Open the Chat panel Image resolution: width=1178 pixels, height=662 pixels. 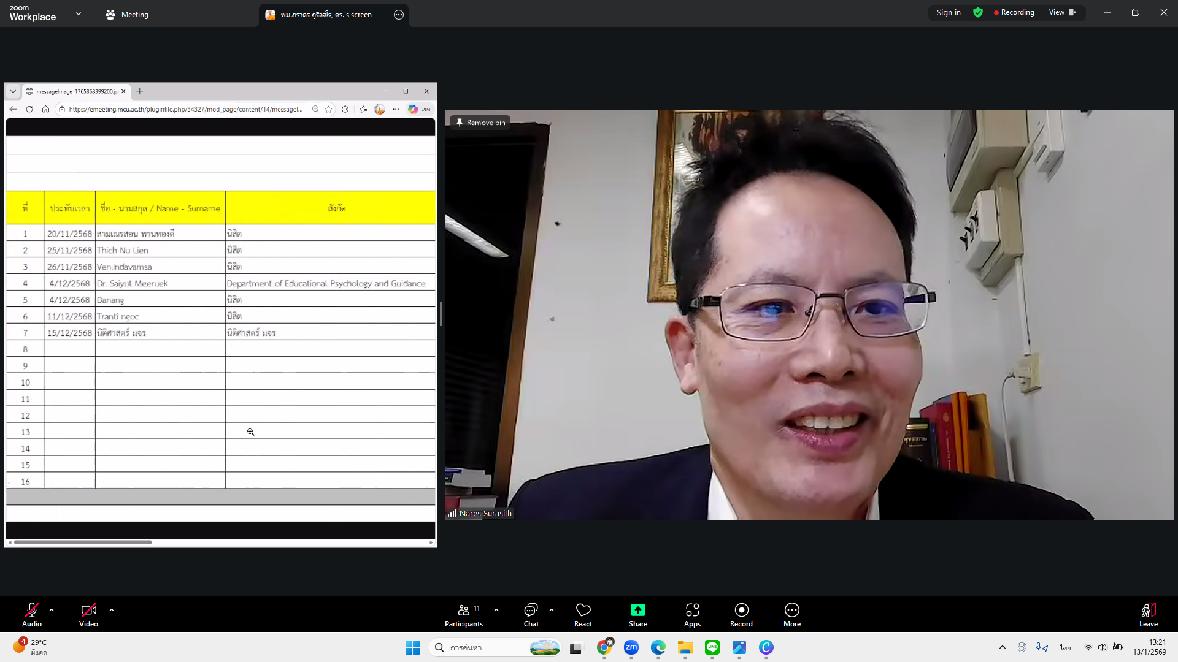531,615
